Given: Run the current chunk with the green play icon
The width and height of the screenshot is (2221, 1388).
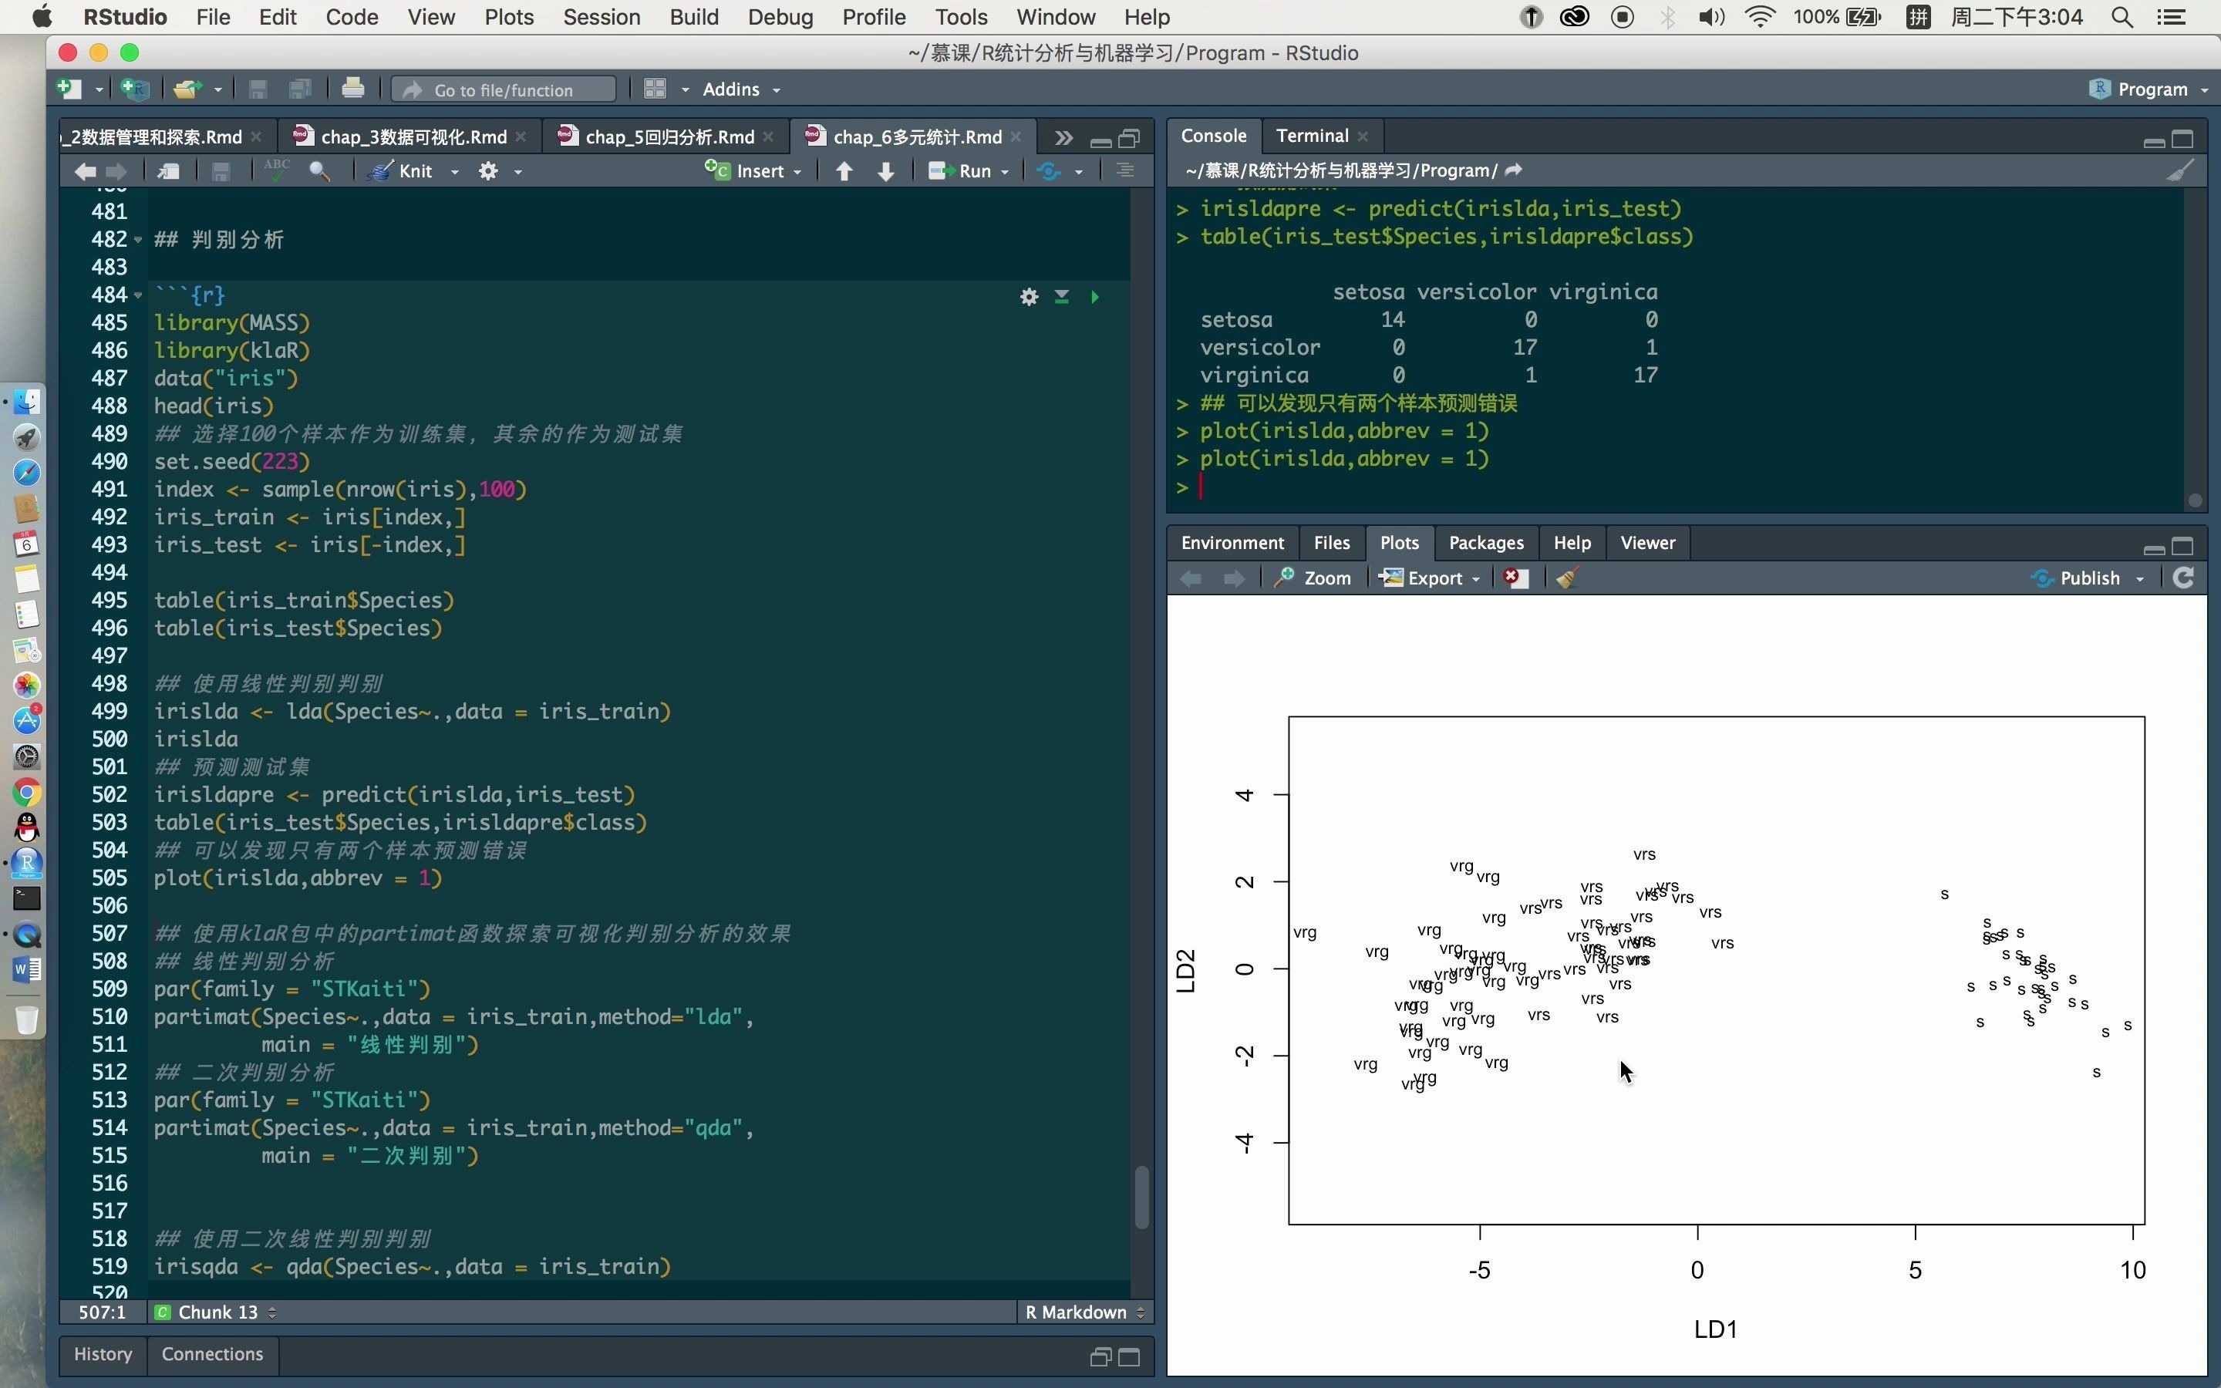Looking at the screenshot, I should [x=1094, y=297].
